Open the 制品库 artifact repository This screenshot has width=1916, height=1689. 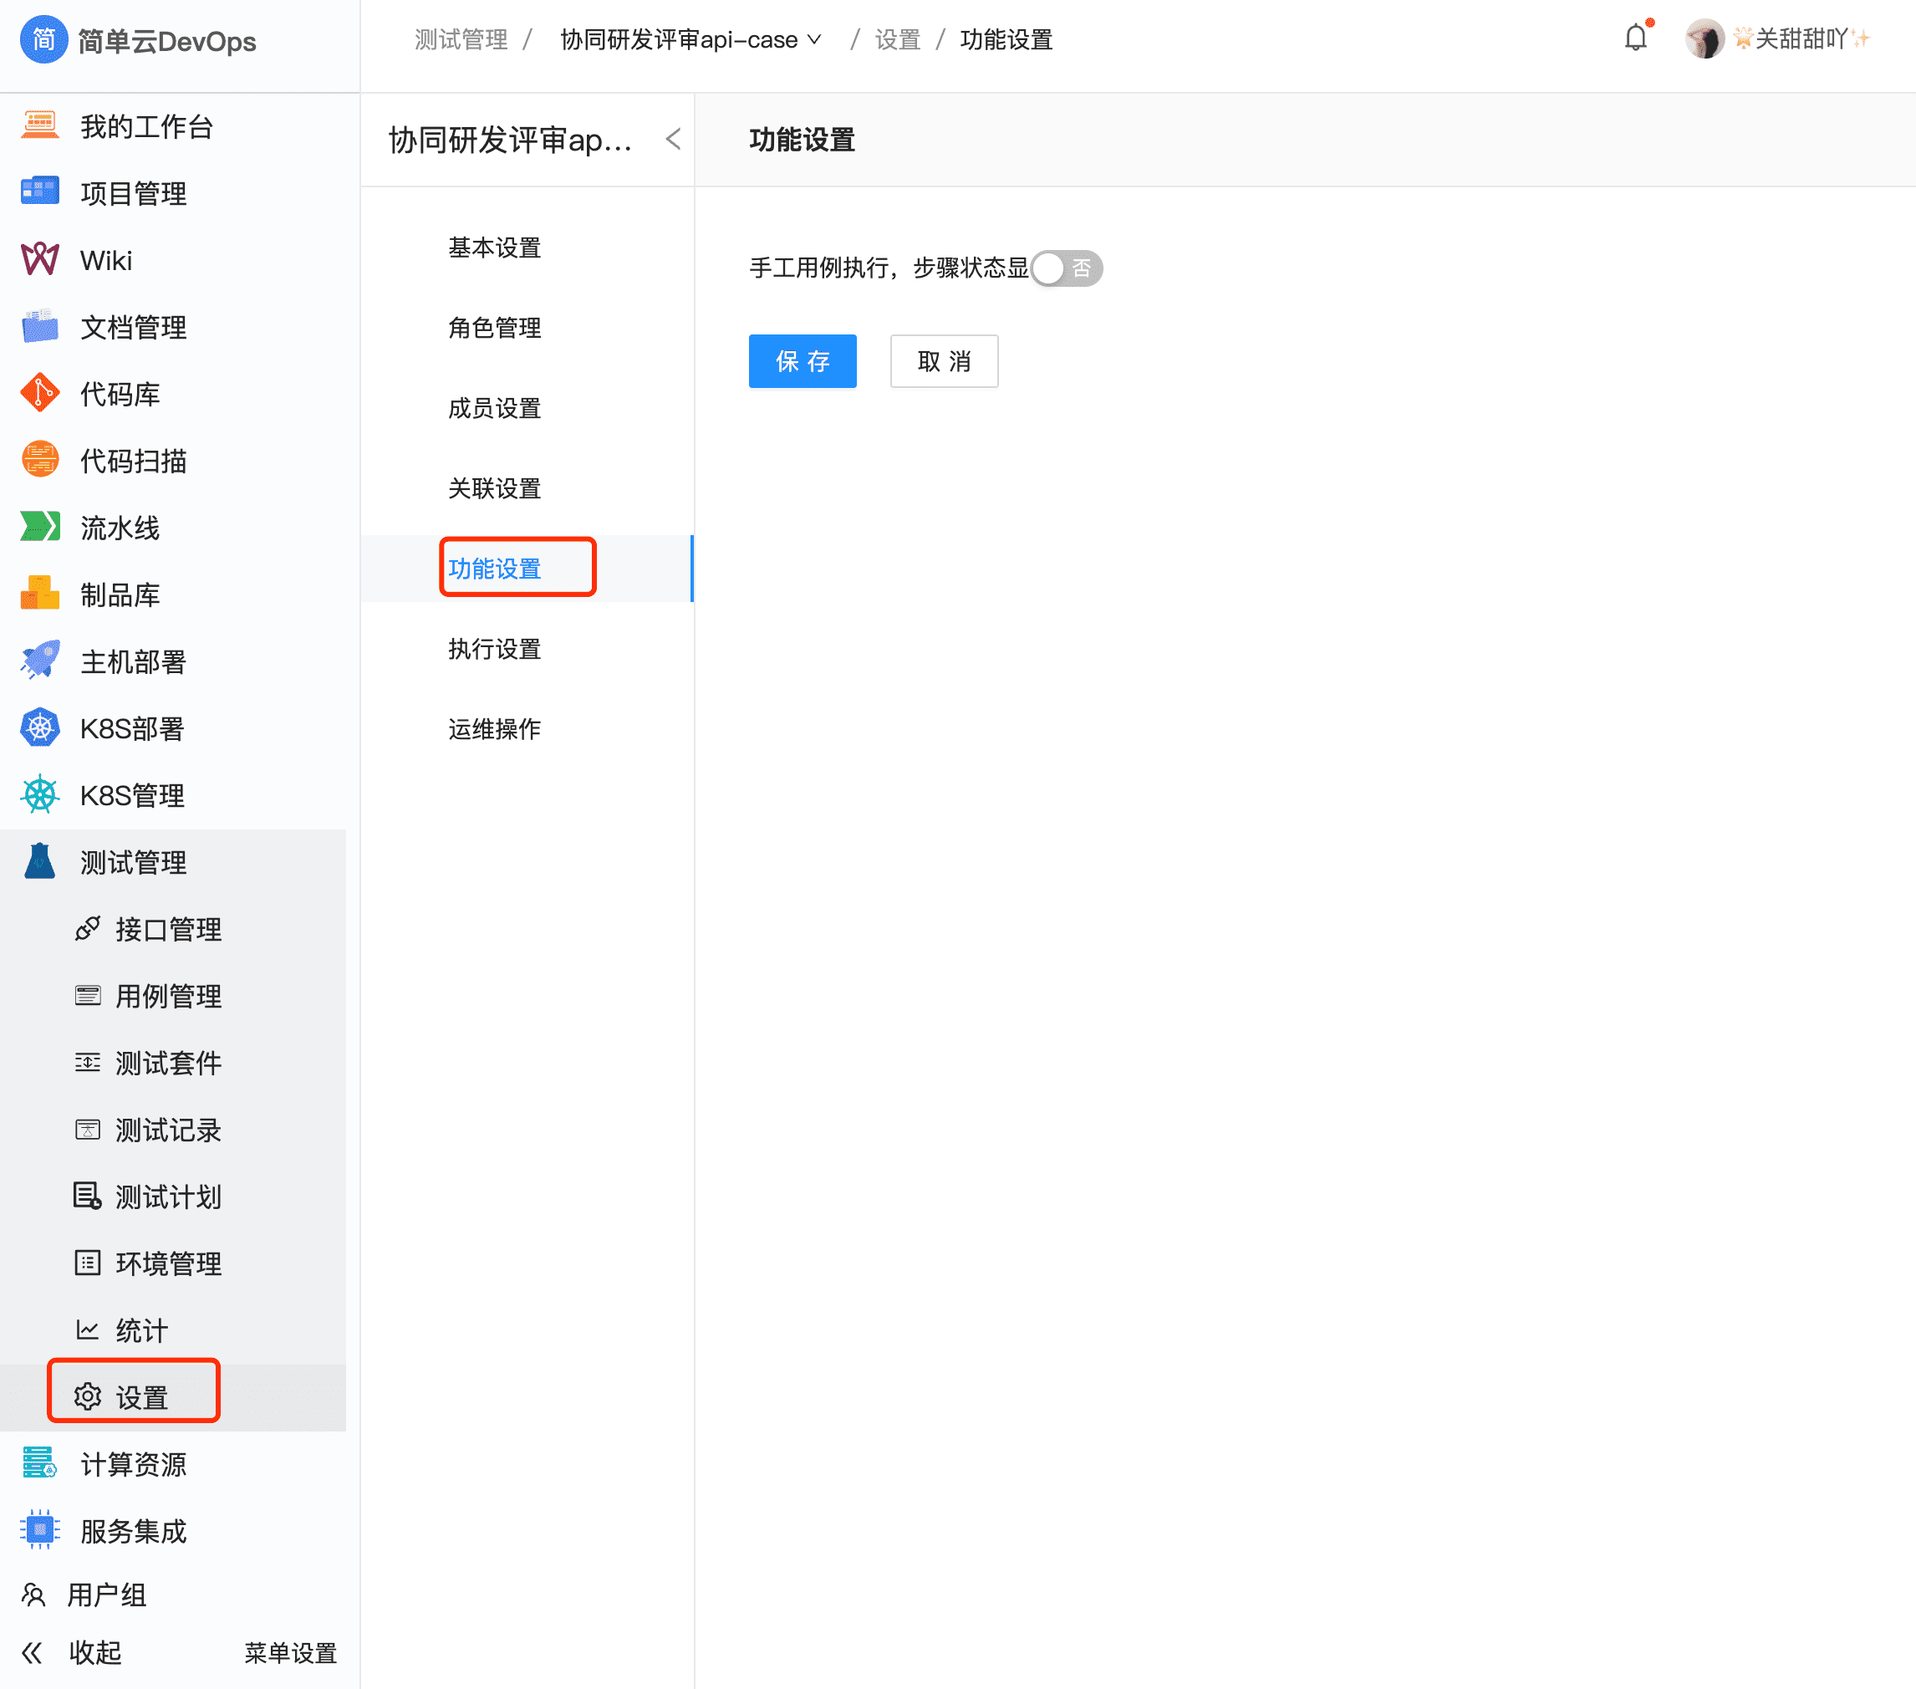click(x=119, y=594)
